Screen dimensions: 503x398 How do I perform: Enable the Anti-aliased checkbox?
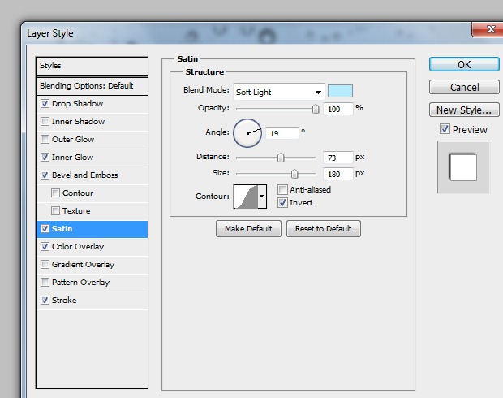point(282,189)
